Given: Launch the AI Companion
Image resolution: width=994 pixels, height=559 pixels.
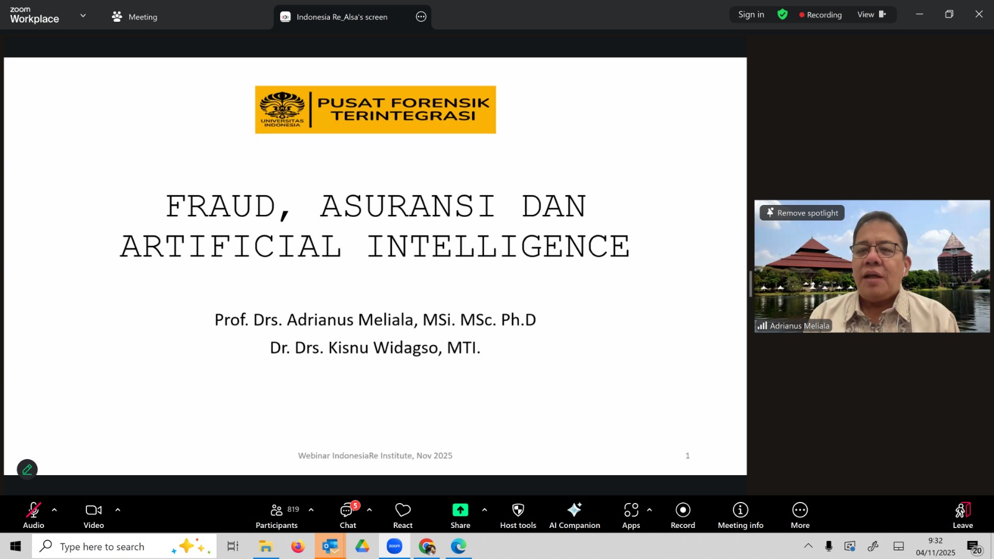Looking at the screenshot, I should coord(574,515).
